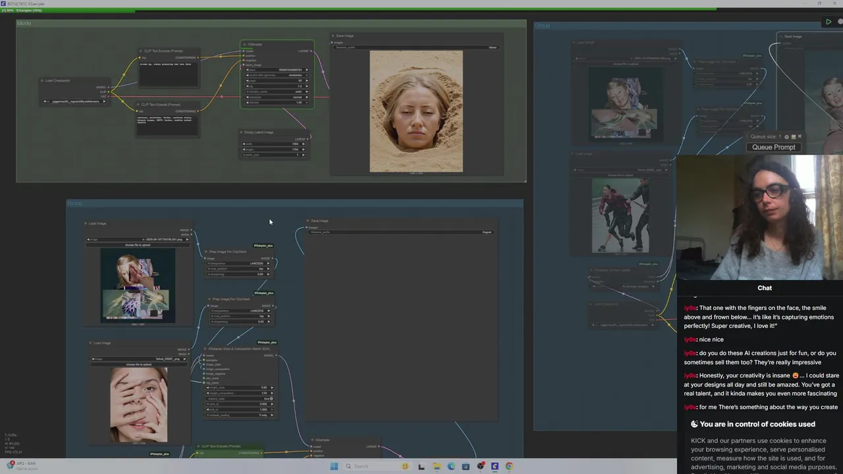Viewport: 843px width, 474px height.
Task: Click choose file to upload under Velvet image
Action: point(140,364)
